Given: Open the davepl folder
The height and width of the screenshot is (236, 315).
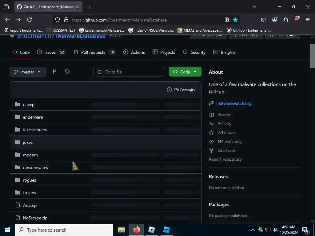Looking at the screenshot, I should (x=29, y=104).
